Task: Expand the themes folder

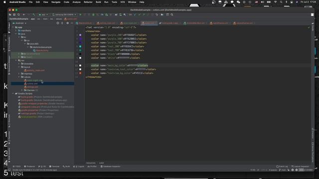Action: tap(22, 90)
